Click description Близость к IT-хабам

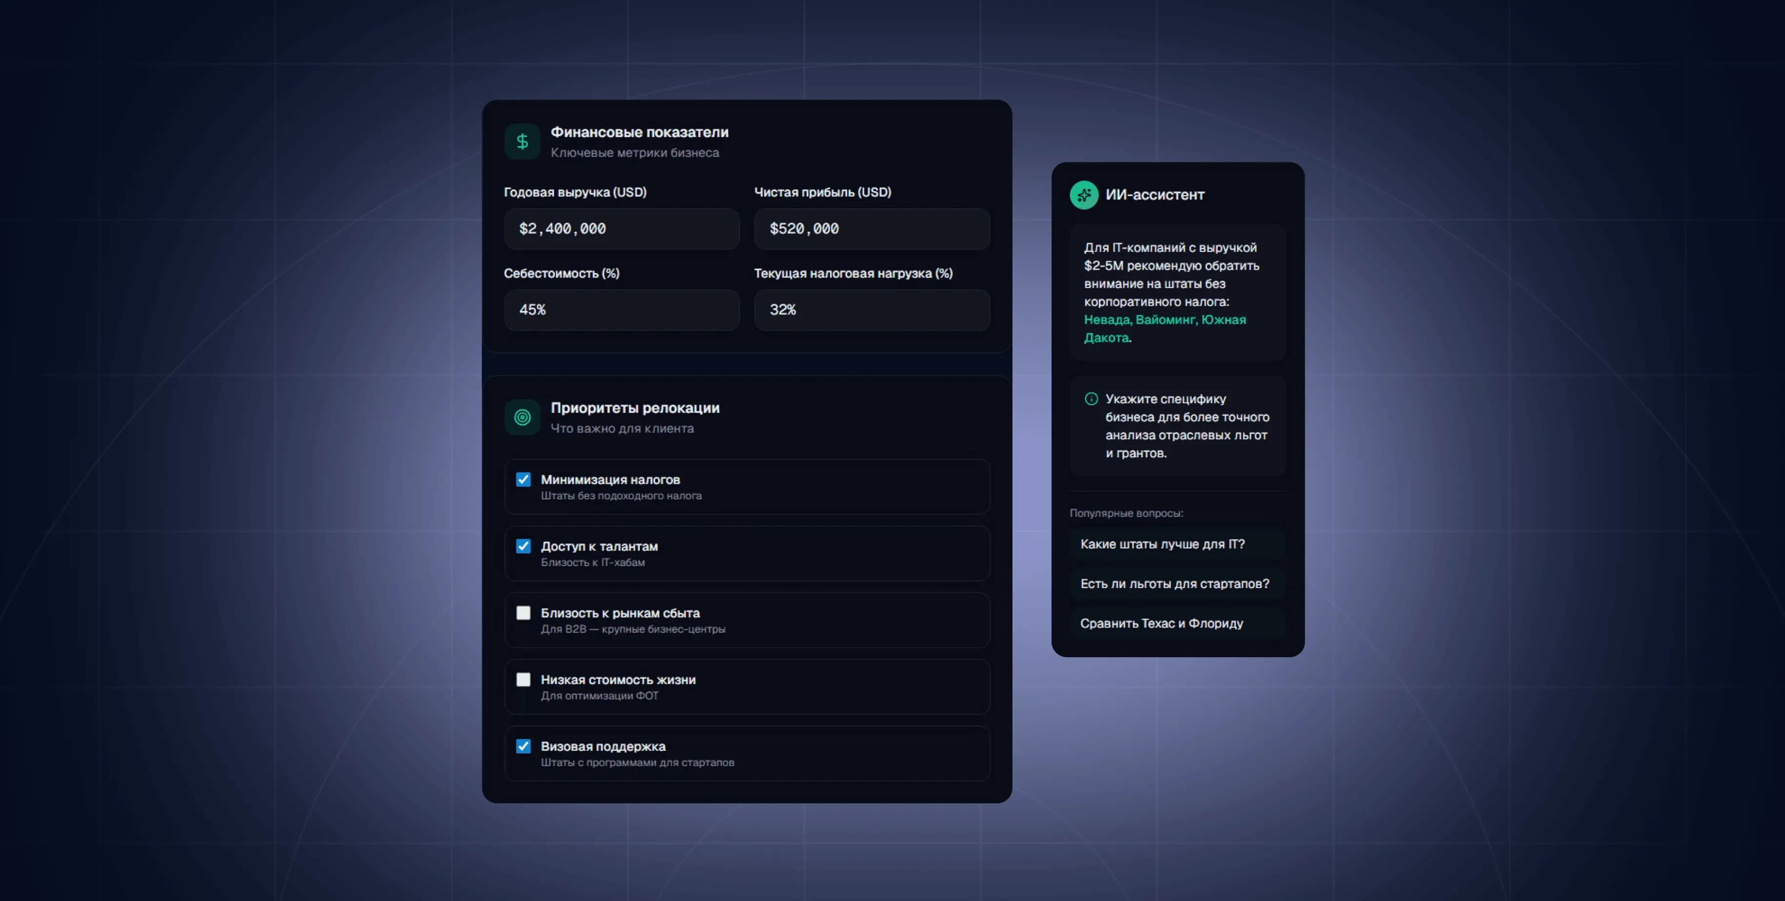tap(593, 562)
